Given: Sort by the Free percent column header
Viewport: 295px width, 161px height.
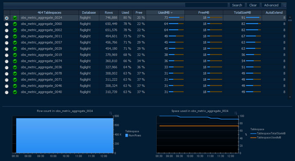Looking at the screenshot, I should click(x=139, y=13).
